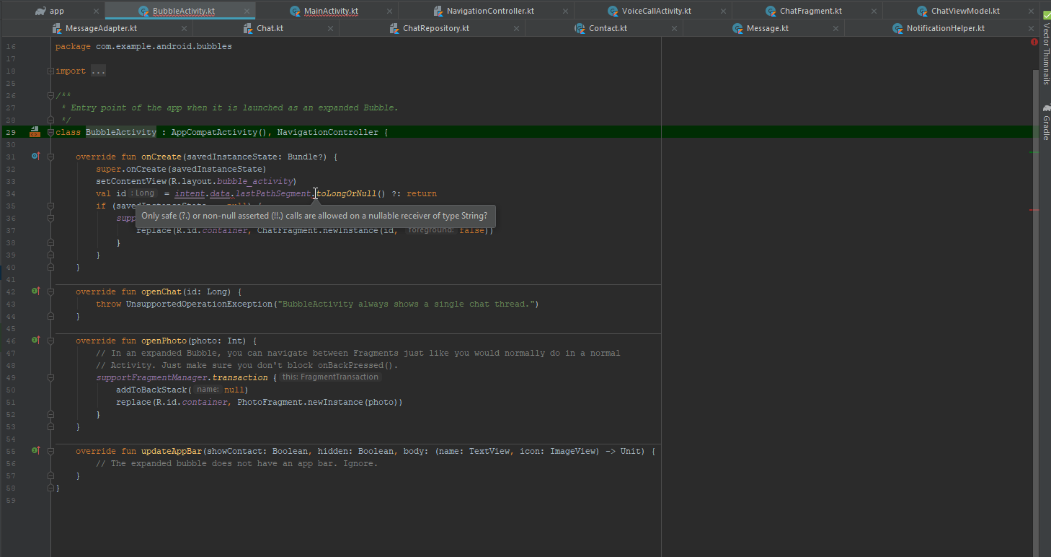Close the ChatFragment.kt tab
Screen dimensions: 1051x557
click(874, 12)
